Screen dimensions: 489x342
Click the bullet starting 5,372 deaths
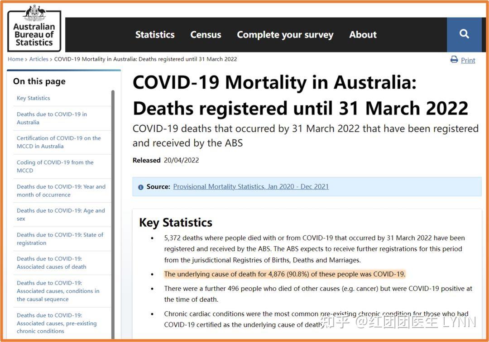click(x=314, y=249)
